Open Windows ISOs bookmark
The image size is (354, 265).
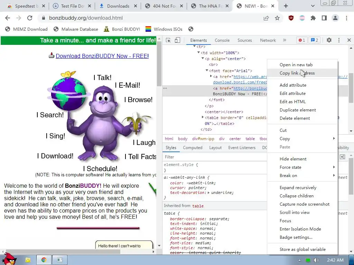point(164,29)
